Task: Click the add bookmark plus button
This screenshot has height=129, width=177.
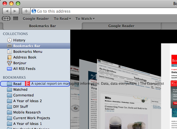Action: pos(26,11)
